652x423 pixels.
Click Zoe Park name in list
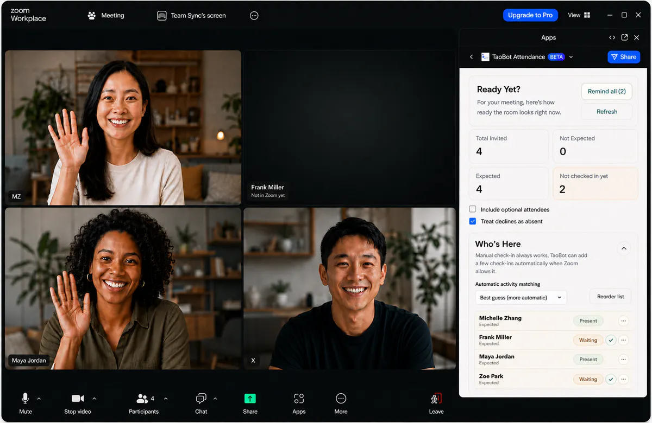(491, 376)
